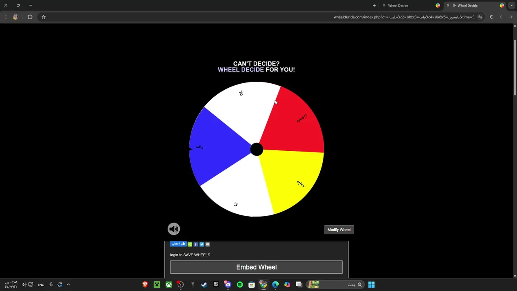Click the page's vertical scrollbar thumb

tap(515, 68)
